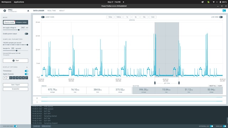Adjust the samples per second slider
Screen dimensions: 228x128
coord(27,45)
